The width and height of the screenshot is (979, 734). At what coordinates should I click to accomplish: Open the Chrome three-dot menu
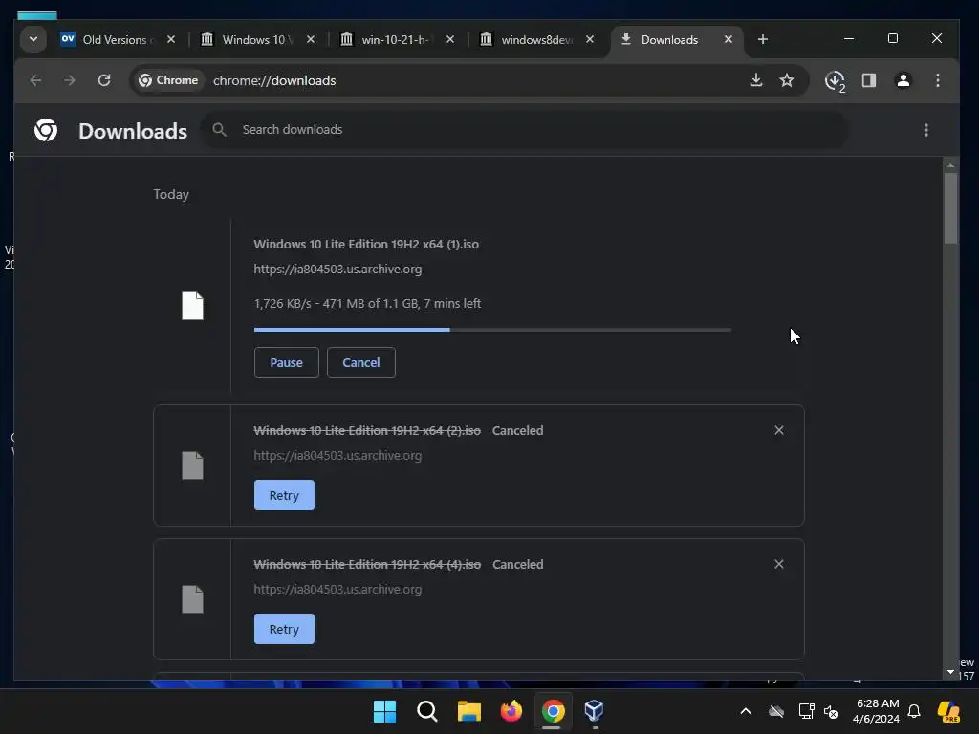(937, 80)
